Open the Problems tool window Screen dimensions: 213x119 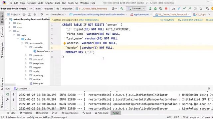click(x=26, y=113)
